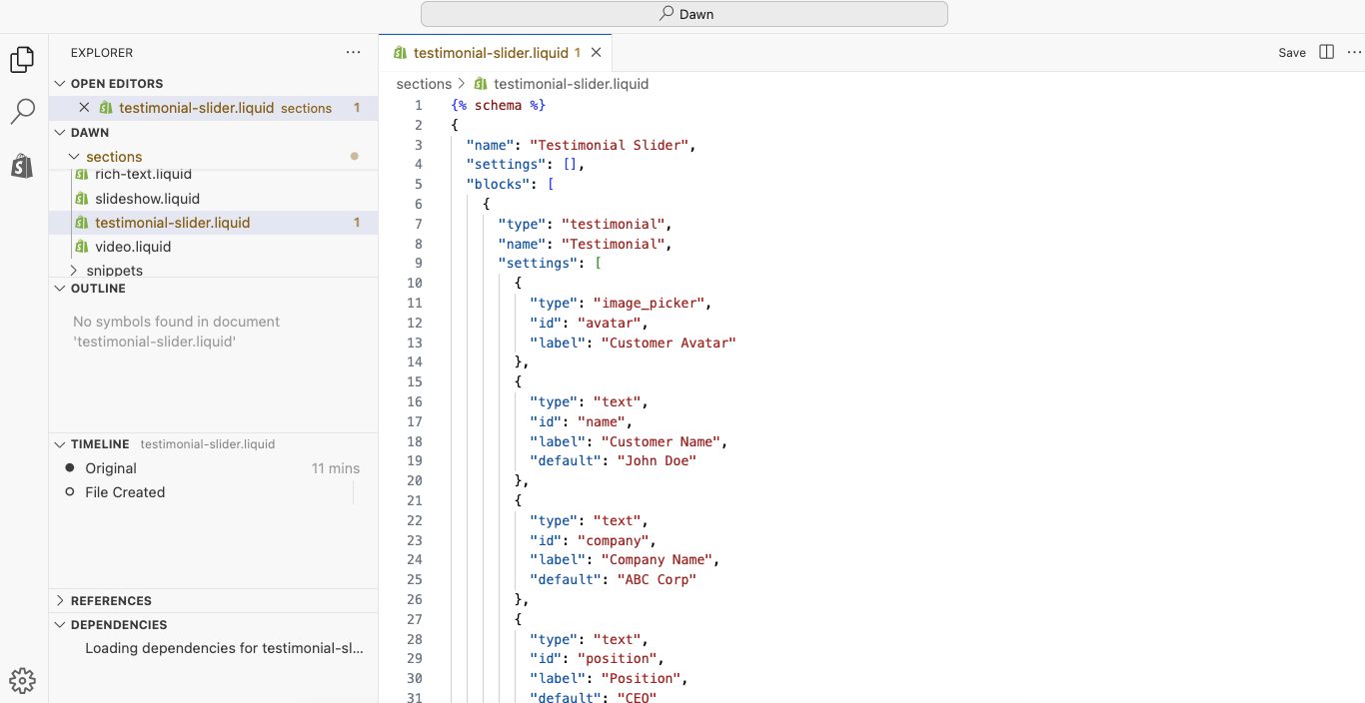This screenshot has height=703, width=1365.
Task: Click the {% schema %} tag line
Action: (498, 105)
